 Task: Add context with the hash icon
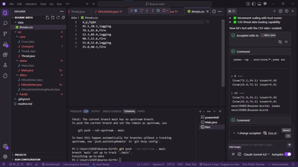pyautogui.click(x=233, y=154)
